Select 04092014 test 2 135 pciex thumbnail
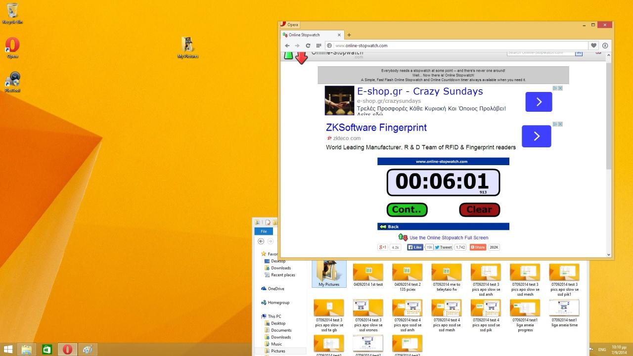633x356 pixels. click(x=407, y=277)
